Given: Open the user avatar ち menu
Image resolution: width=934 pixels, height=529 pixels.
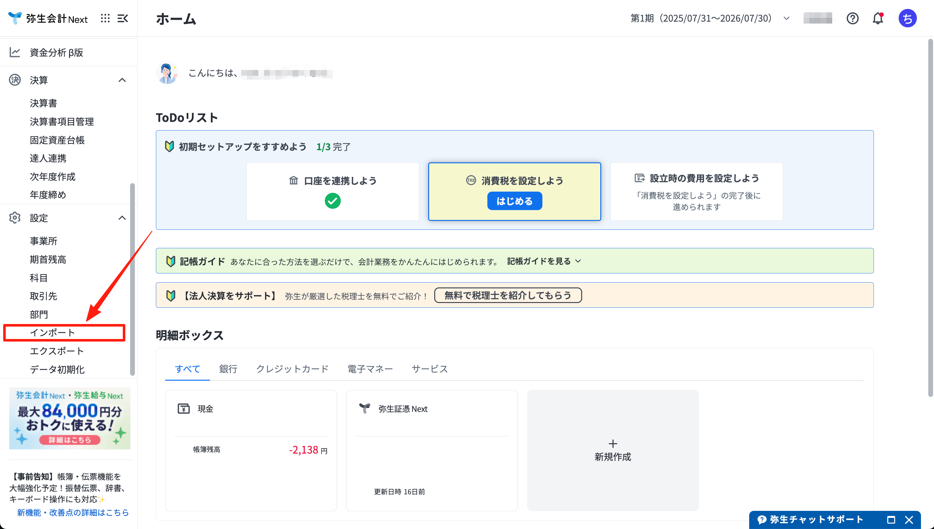Looking at the screenshot, I should click(x=908, y=18).
